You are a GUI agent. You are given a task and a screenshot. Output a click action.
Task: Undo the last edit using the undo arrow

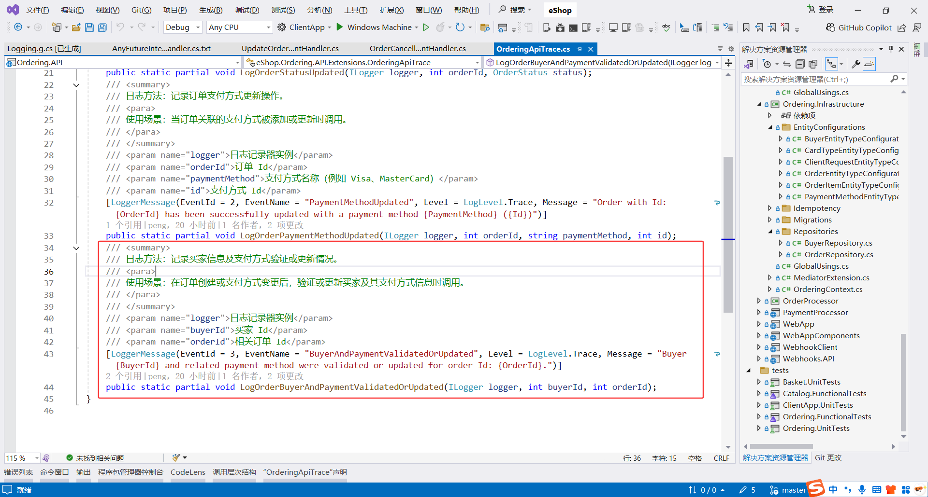pos(120,28)
